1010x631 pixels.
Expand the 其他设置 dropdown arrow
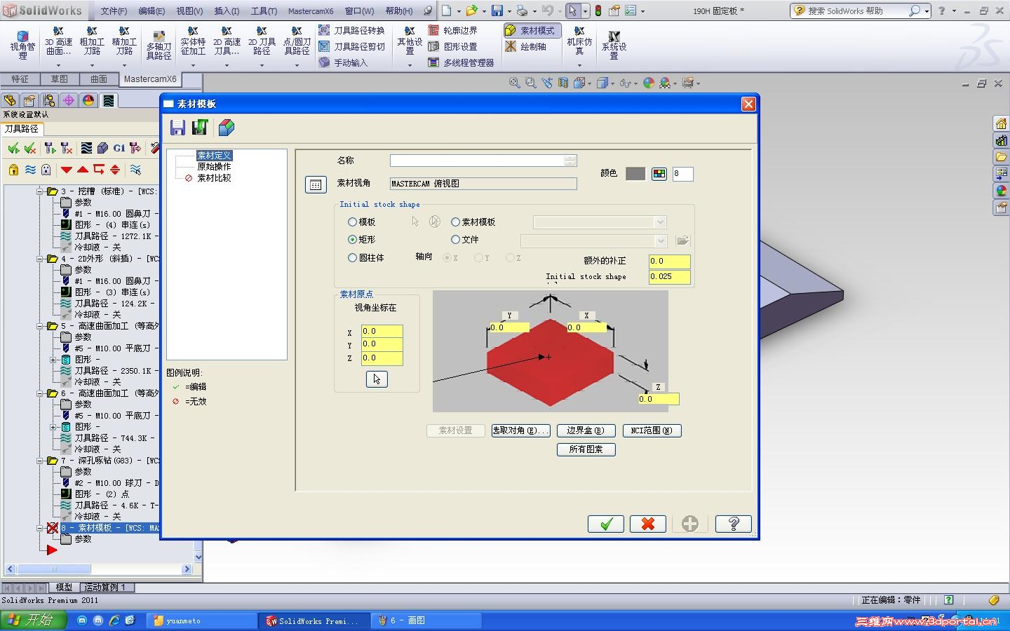tap(410, 65)
